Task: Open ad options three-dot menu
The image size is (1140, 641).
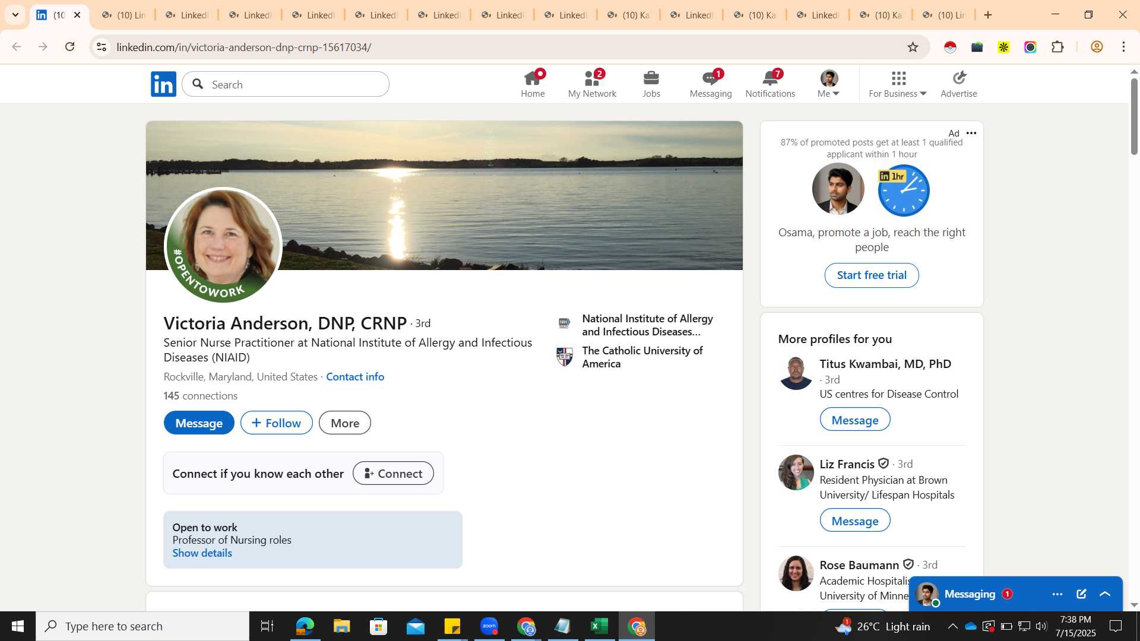Action: [971, 133]
